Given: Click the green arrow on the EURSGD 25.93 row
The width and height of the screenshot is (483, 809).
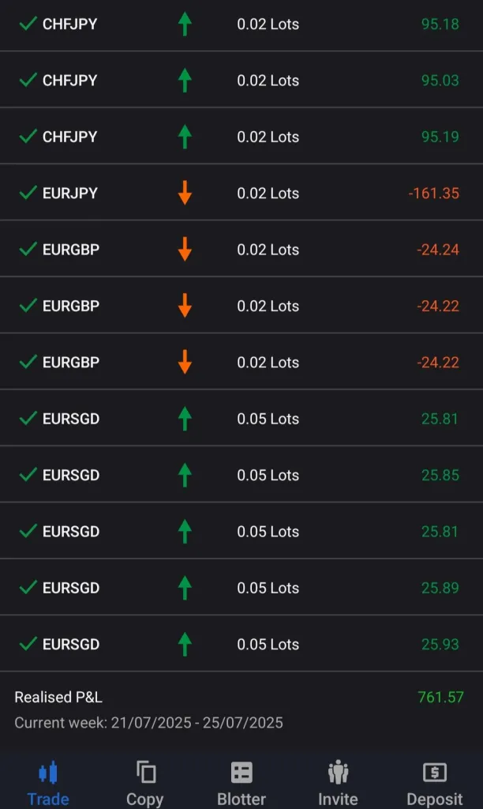Looking at the screenshot, I should (x=185, y=644).
